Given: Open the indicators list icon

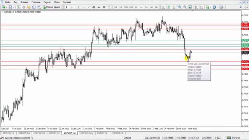Looking at the screenshot, I should pyautogui.click(x=207, y=7).
